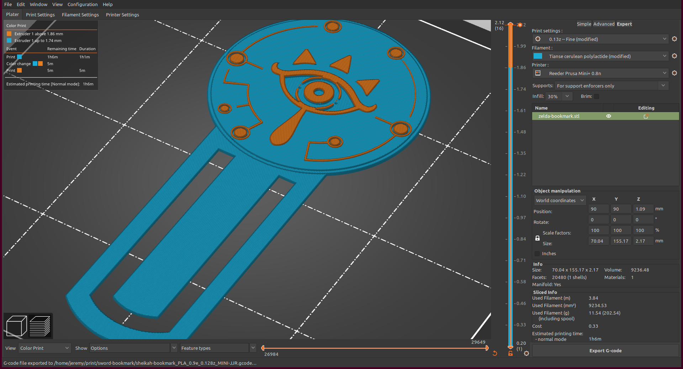Click the print settings preset cog icon
The width and height of the screenshot is (683, 369).
point(538,39)
